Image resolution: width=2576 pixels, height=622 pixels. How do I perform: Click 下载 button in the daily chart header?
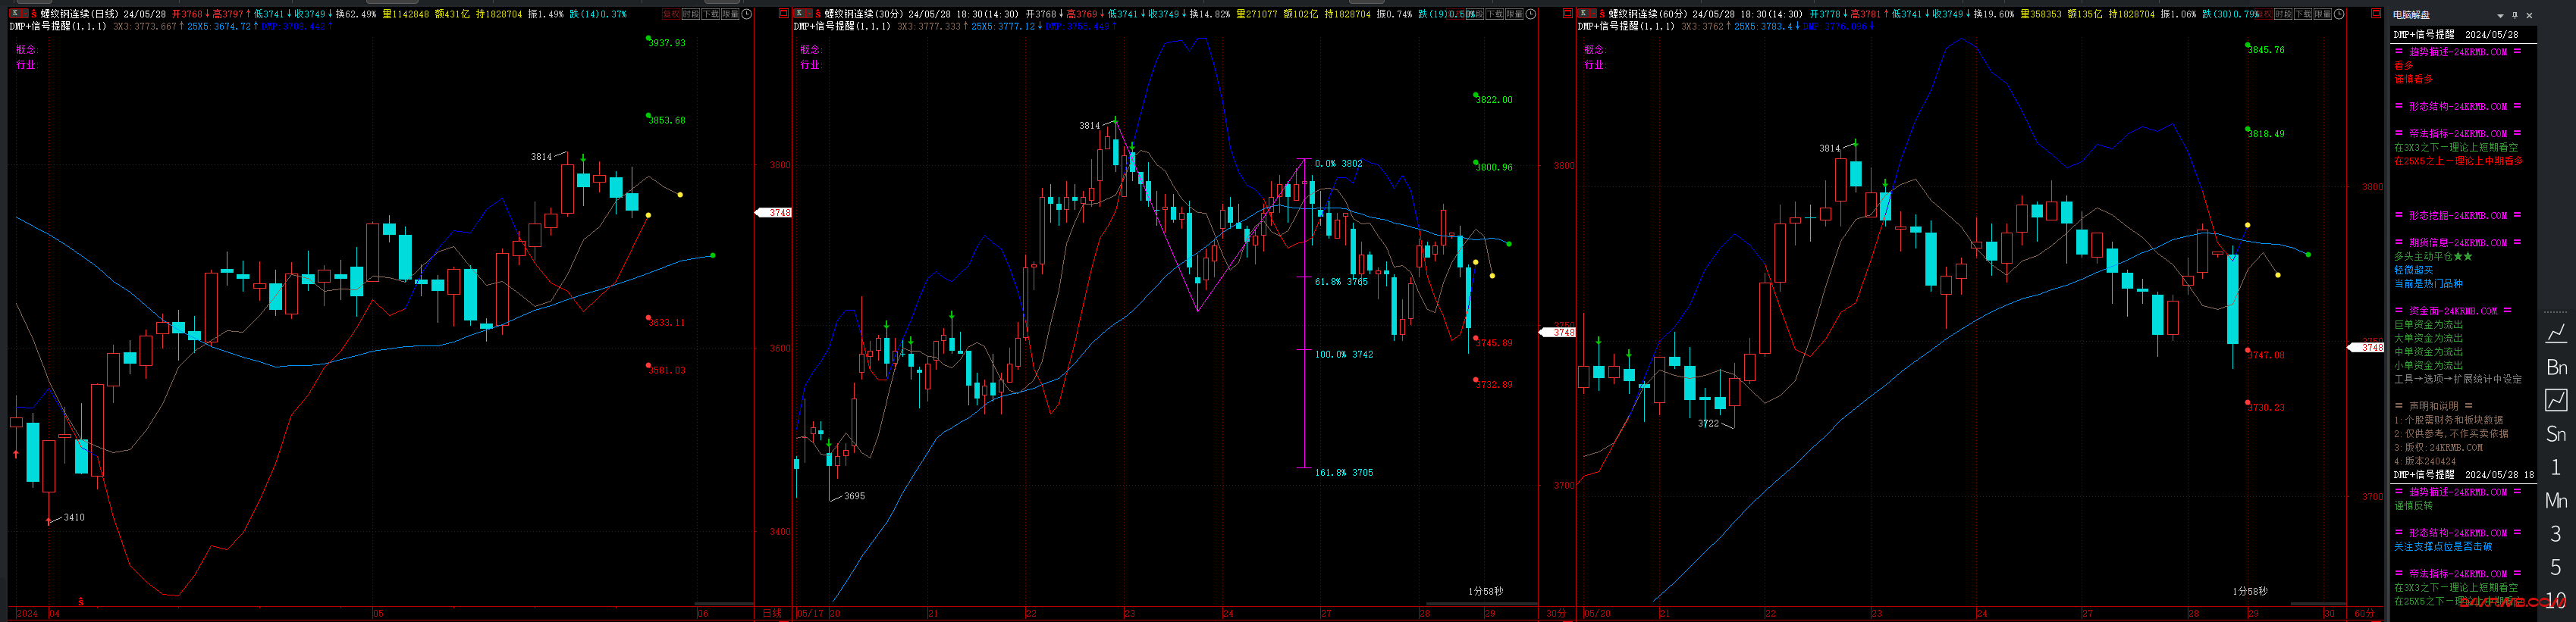tap(711, 14)
